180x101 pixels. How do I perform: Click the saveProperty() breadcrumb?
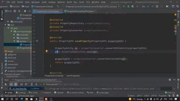pyautogui.click(x=73, y=76)
